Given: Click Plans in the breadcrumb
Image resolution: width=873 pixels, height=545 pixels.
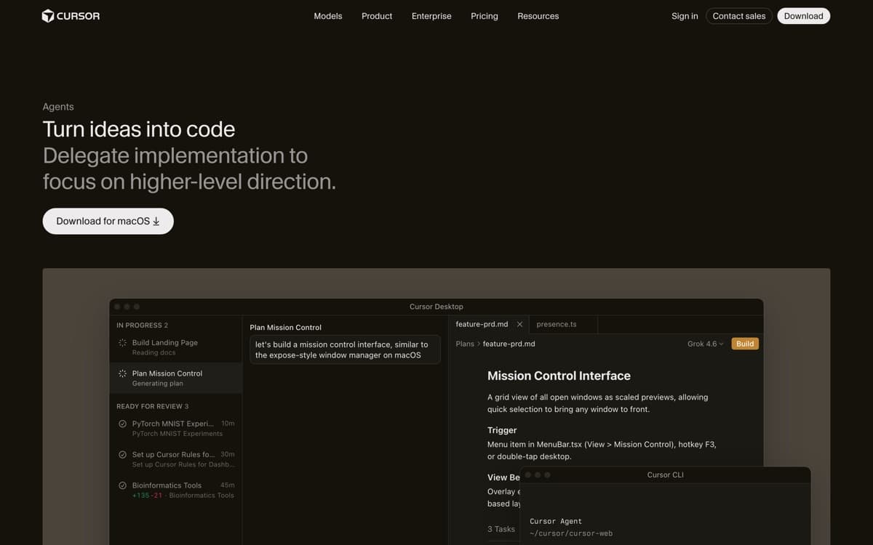Looking at the screenshot, I should point(465,344).
